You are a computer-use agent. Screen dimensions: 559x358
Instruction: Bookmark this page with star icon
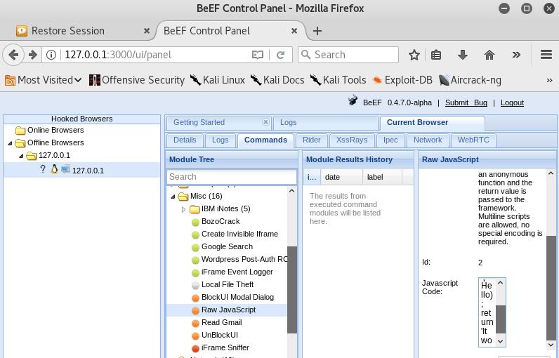pyautogui.click(x=414, y=55)
